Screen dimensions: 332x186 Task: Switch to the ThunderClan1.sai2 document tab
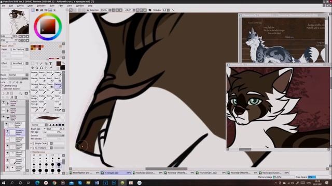coord(211,173)
